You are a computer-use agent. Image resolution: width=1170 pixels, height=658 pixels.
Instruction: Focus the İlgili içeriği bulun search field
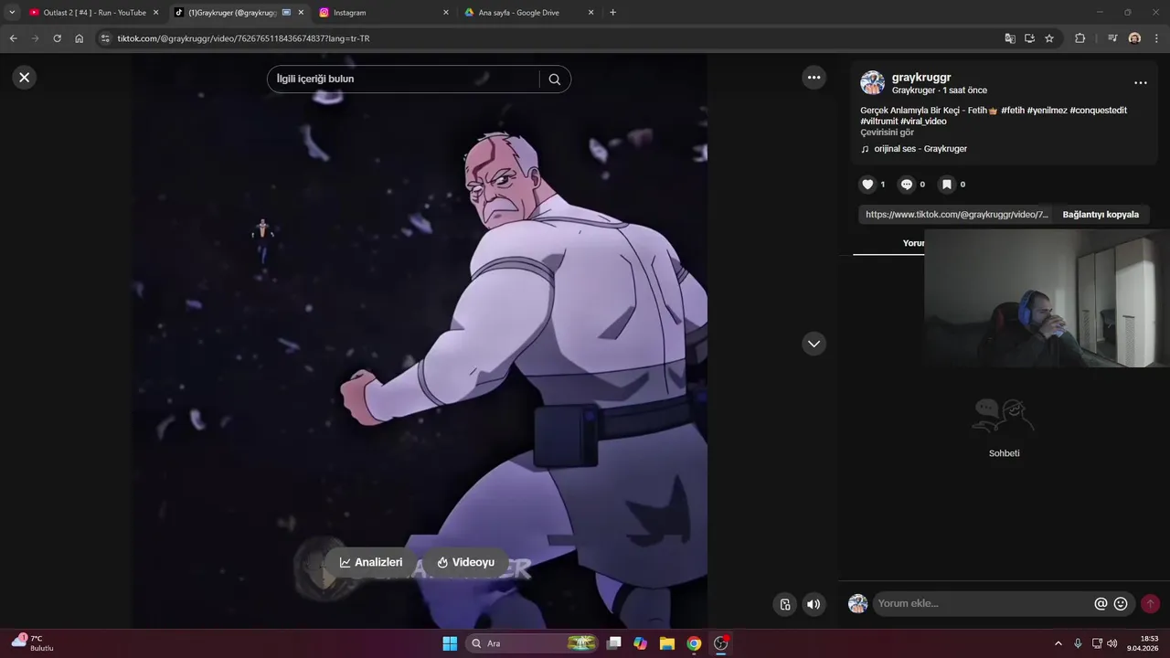(x=402, y=80)
